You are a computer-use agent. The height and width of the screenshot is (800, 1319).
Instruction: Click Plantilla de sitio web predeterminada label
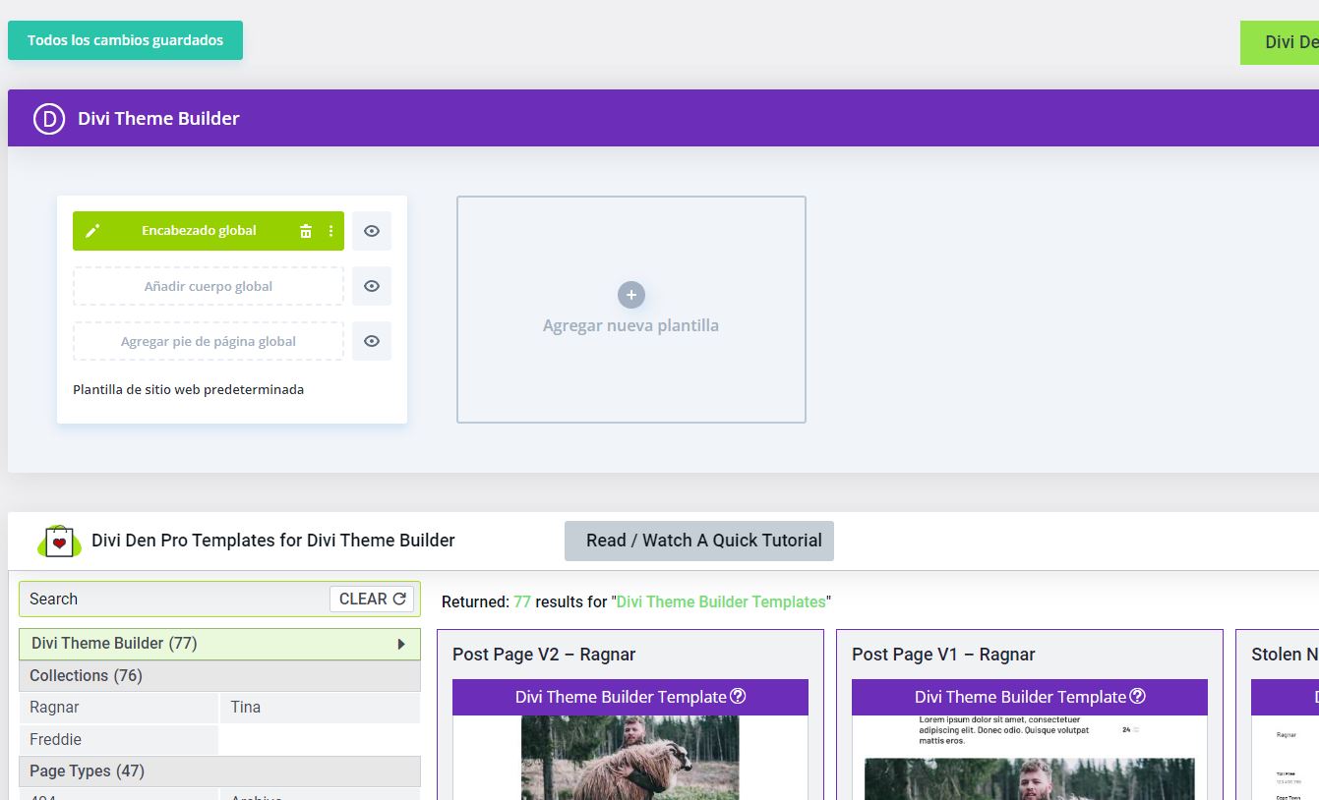coord(189,390)
